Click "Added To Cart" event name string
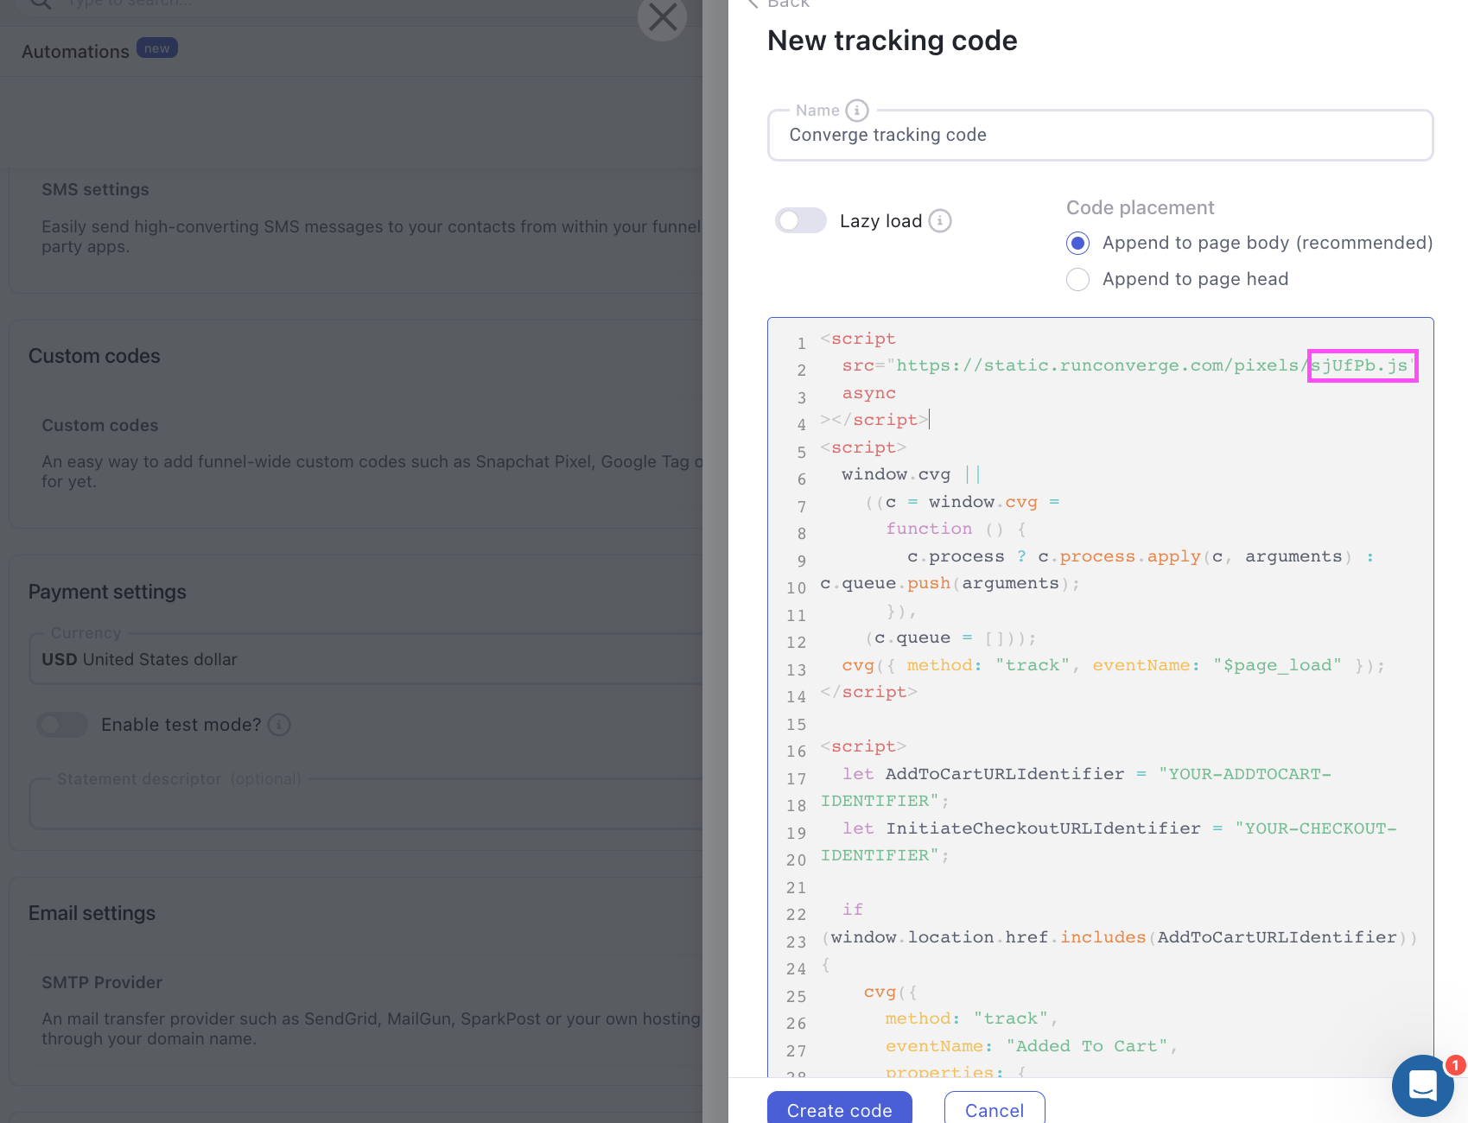The height and width of the screenshot is (1123, 1468). [1087, 1046]
